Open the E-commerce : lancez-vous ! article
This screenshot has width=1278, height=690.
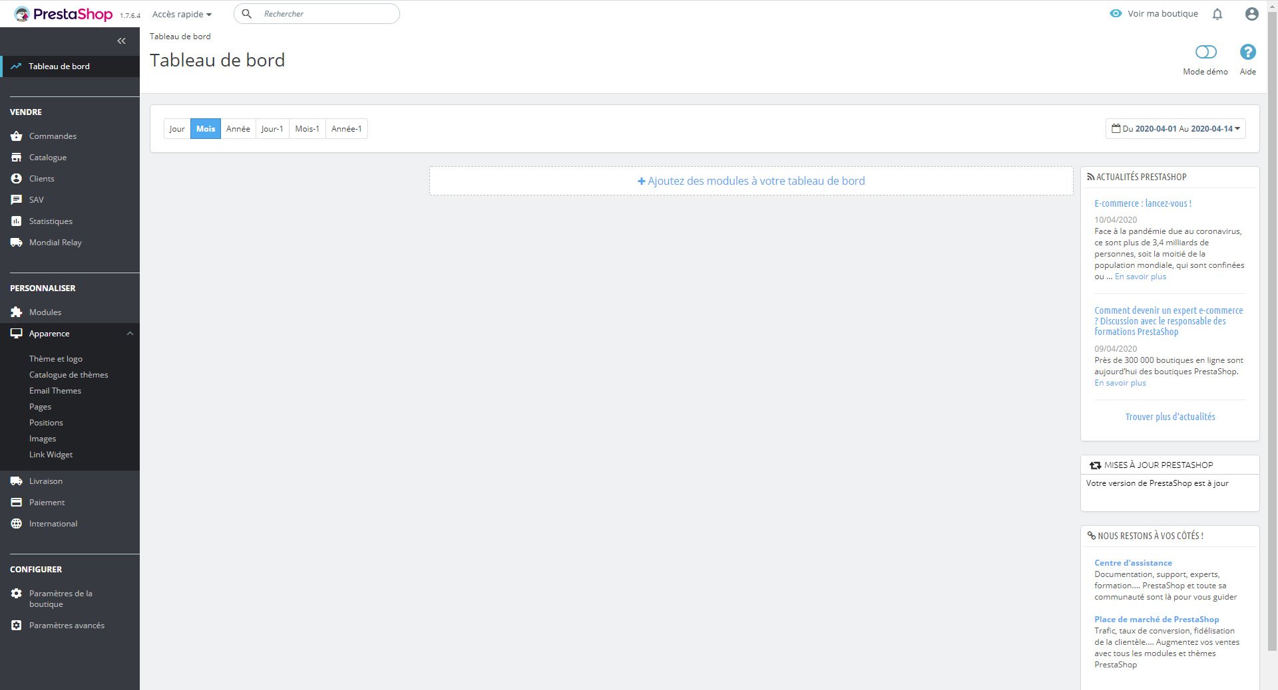coord(1143,203)
